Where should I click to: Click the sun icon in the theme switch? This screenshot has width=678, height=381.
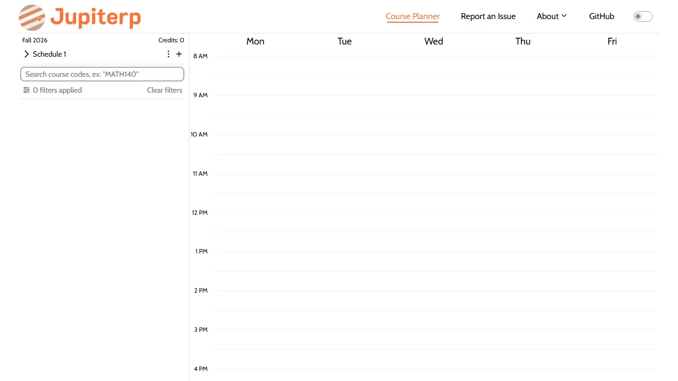coord(638,16)
